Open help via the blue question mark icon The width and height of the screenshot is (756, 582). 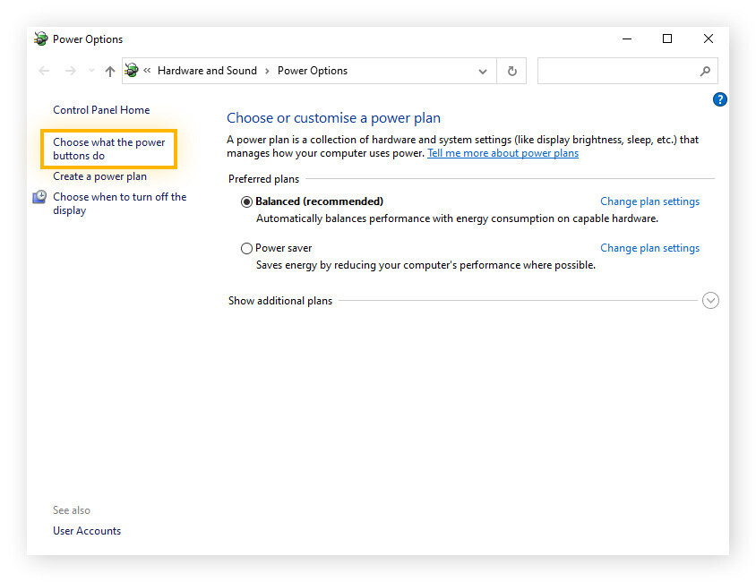[x=720, y=99]
